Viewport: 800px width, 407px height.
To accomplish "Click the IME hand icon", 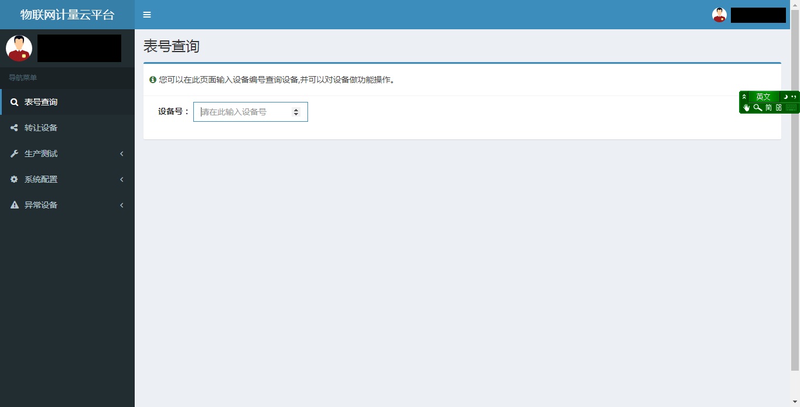I will 746,108.
